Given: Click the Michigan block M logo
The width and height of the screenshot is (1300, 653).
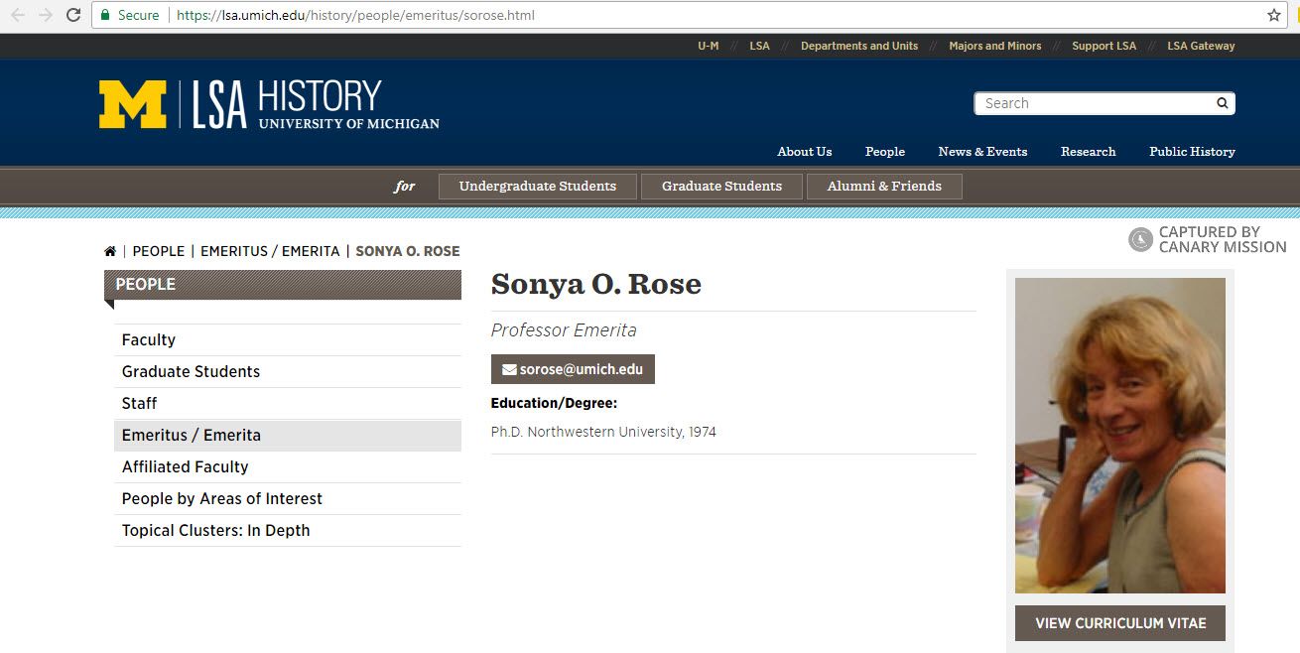Looking at the screenshot, I should pyautogui.click(x=133, y=104).
